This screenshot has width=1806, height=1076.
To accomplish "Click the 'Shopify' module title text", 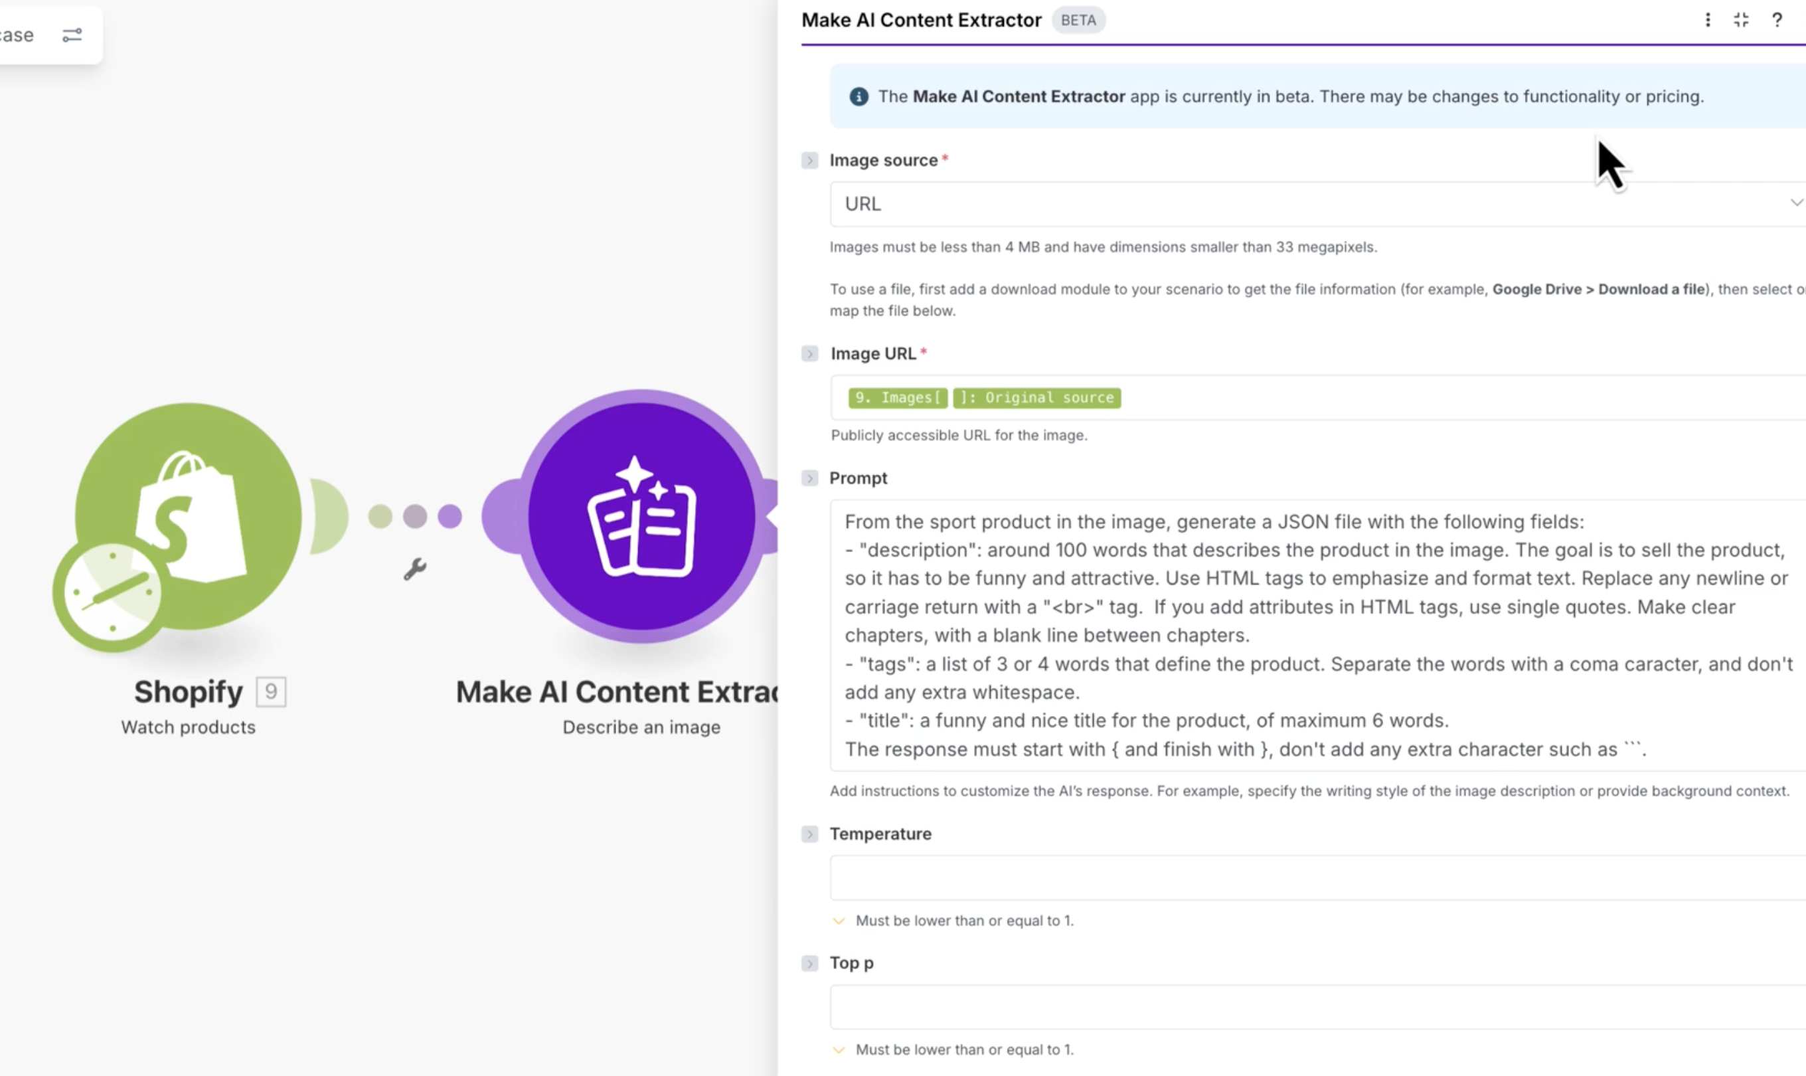I will (189, 691).
